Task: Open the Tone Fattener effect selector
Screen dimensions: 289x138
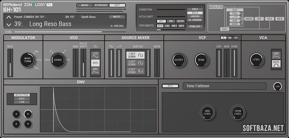Action: click(224, 86)
